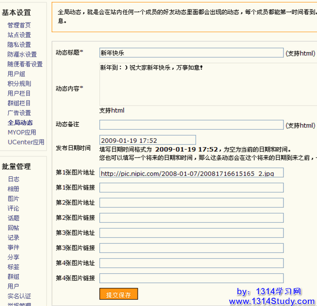Click 广告设置 sidebar link

[x=19, y=113]
